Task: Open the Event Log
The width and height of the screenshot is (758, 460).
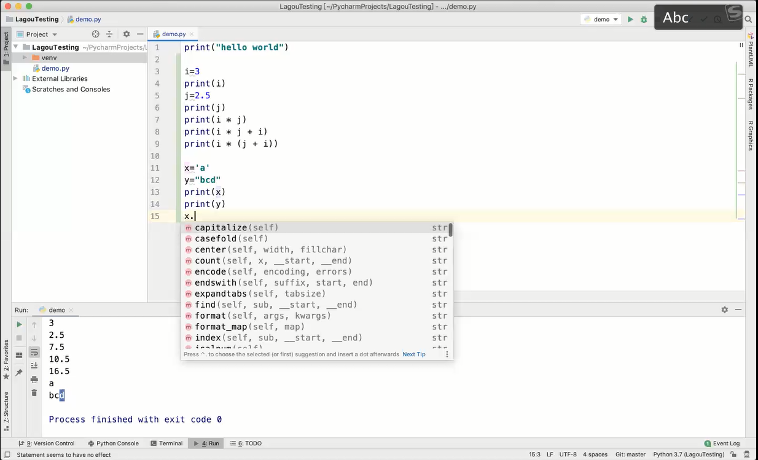Action: (722, 443)
